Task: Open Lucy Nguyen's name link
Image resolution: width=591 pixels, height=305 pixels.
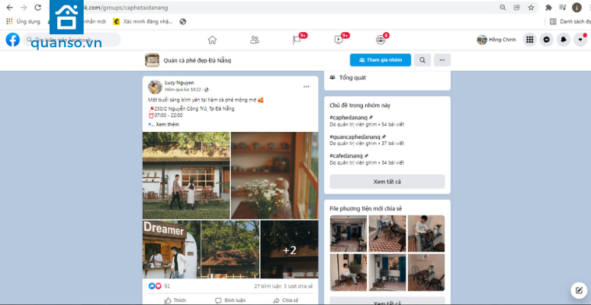Action: [180, 82]
